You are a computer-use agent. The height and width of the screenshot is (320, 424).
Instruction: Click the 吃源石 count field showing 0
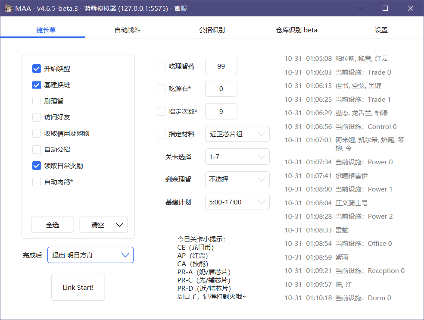(221, 89)
